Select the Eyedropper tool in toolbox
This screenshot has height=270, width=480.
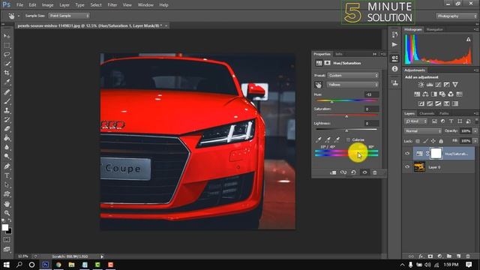pyautogui.click(x=7, y=82)
